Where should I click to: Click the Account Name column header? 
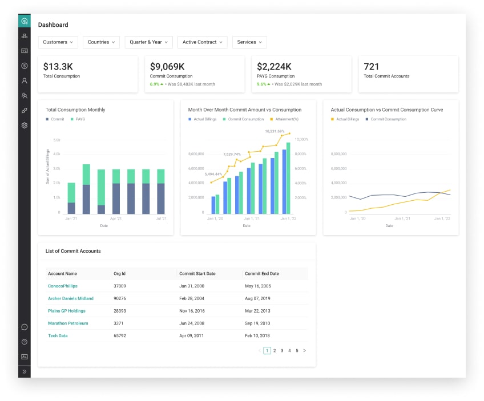coord(62,274)
